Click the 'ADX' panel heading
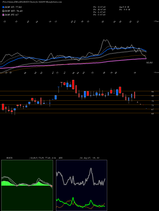Image resolution: width=159 pixels, height=211 pixels. 61,158
